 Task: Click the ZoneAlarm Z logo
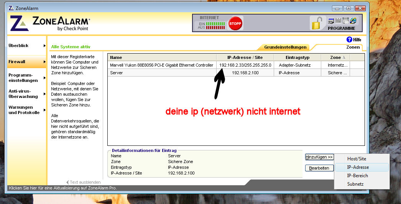19,23
